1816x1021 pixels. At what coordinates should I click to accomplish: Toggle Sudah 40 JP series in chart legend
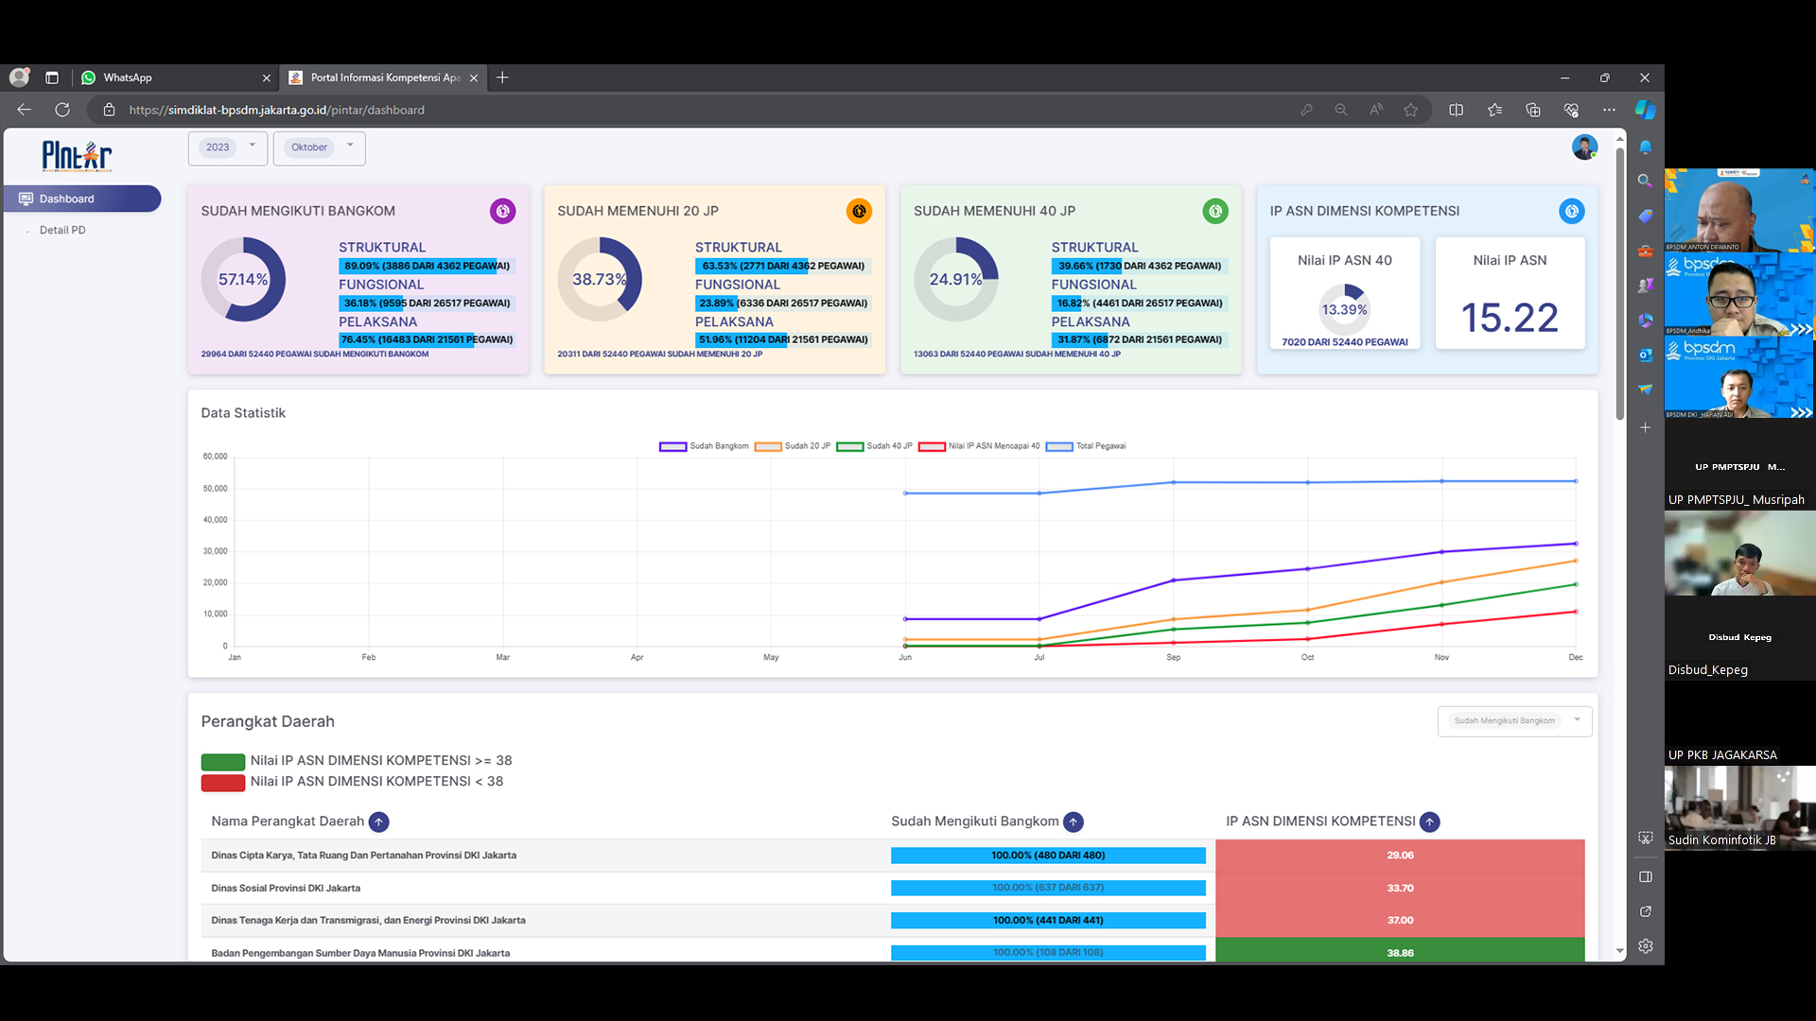875,446
